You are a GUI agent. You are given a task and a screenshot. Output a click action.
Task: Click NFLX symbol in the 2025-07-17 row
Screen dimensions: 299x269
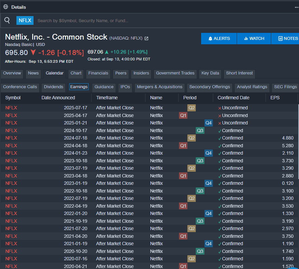click(11, 108)
